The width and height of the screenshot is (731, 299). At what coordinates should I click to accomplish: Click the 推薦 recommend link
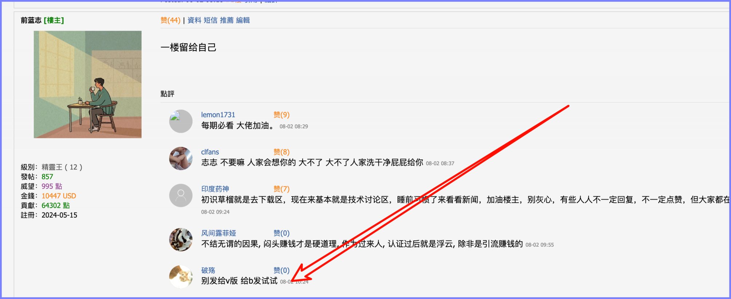coord(227,20)
